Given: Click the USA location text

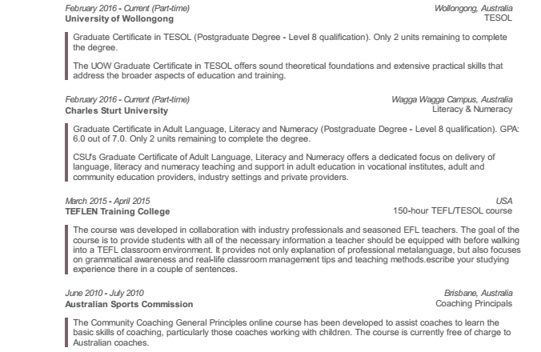Looking at the screenshot, I should (503, 202).
